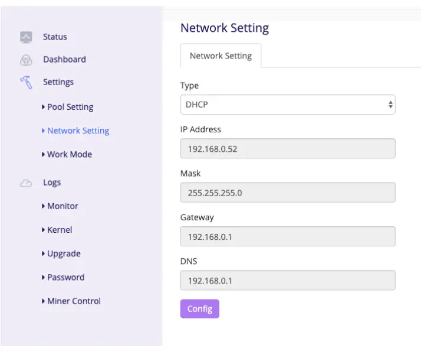Click the Mask input field
This screenshot has width=421, height=358.
(x=288, y=193)
